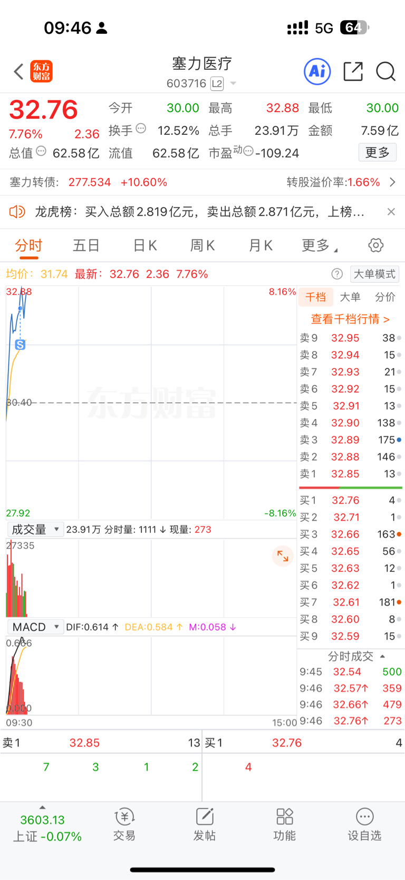Screen dimensions: 405x880
Task: Select 买2 price 32.71 row
Action: (x=350, y=517)
